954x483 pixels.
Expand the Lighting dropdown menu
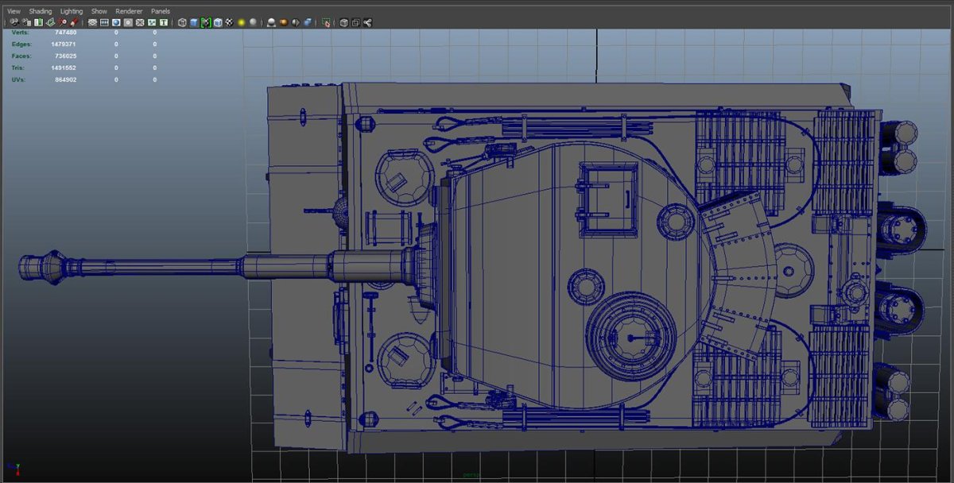pyautogui.click(x=72, y=11)
